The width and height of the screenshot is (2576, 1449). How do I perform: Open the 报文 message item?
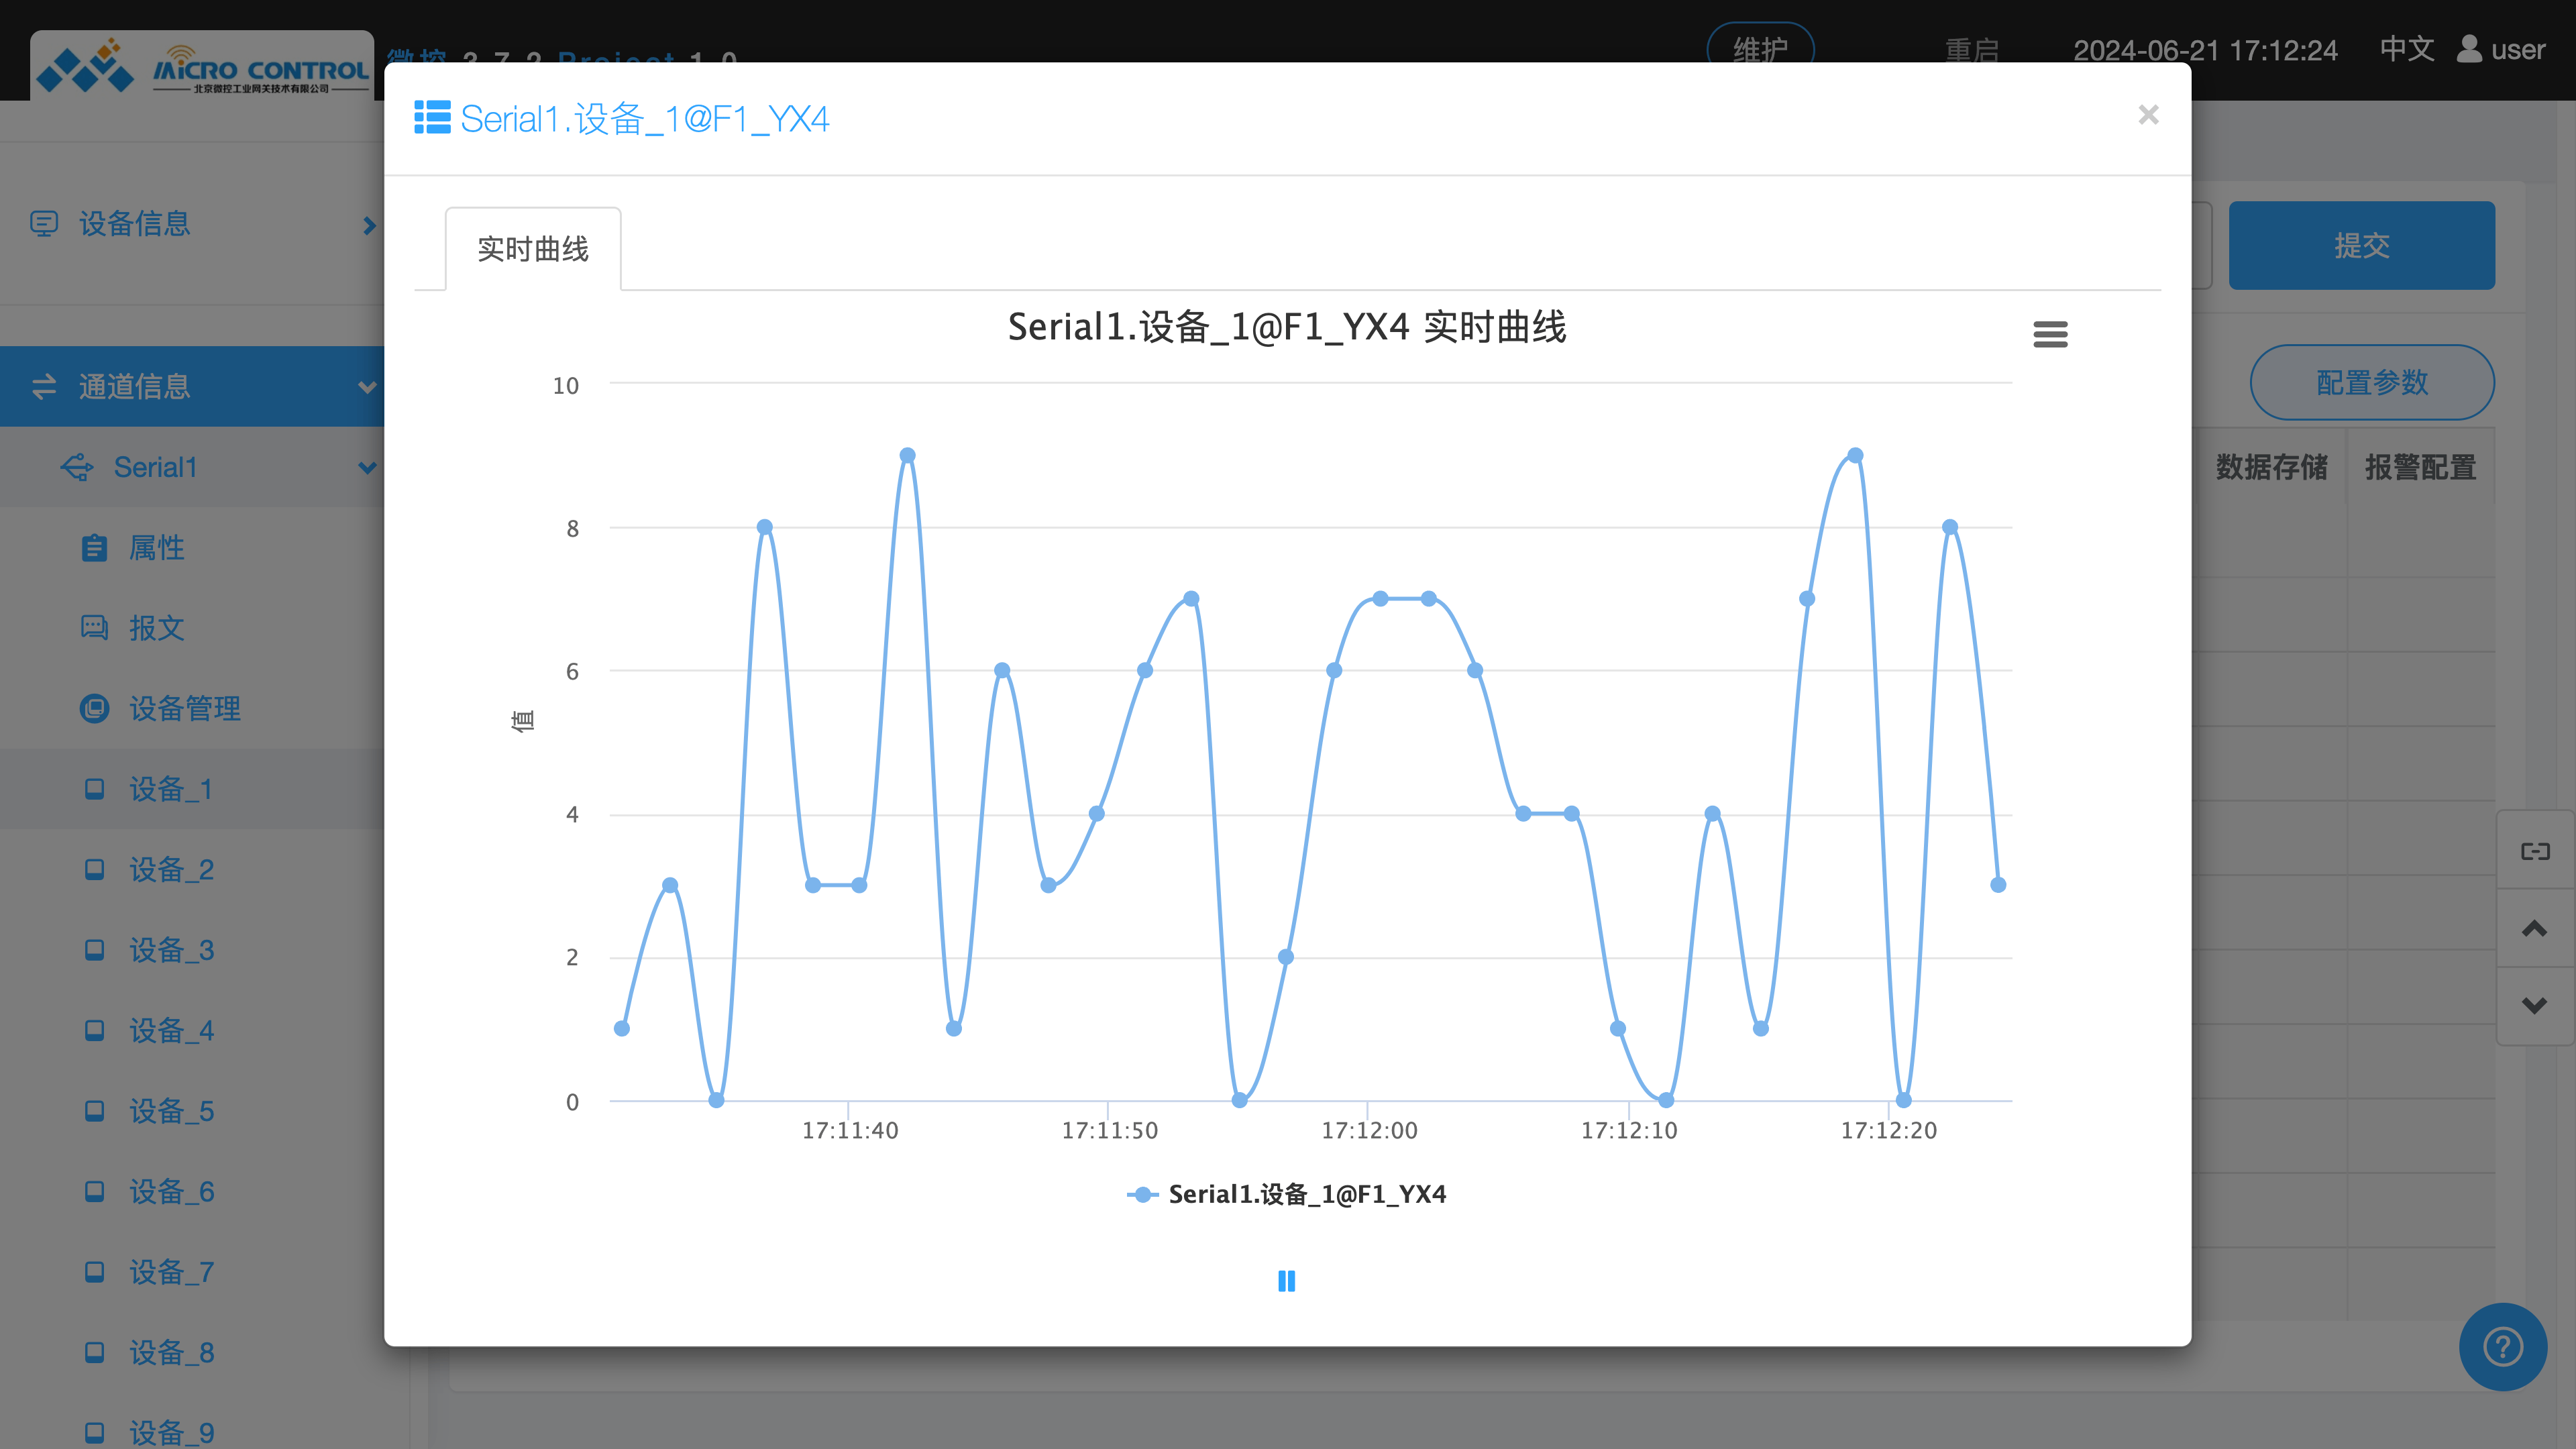[x=156, y=628]
